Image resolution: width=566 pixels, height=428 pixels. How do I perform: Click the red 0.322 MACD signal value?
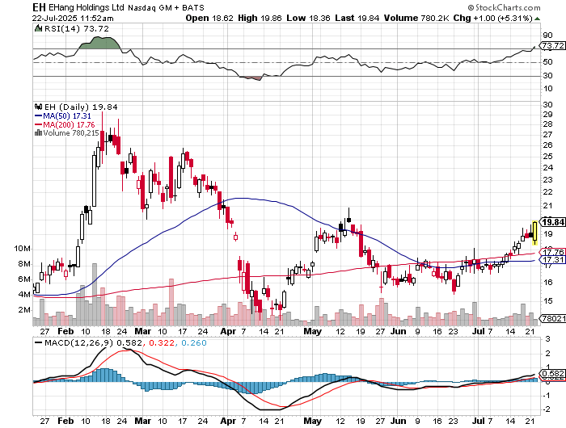pos(162,343)
